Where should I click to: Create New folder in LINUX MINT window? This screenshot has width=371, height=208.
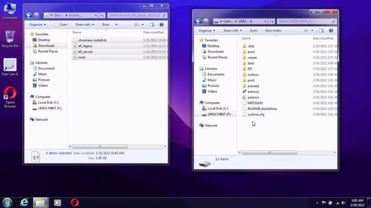273,31
